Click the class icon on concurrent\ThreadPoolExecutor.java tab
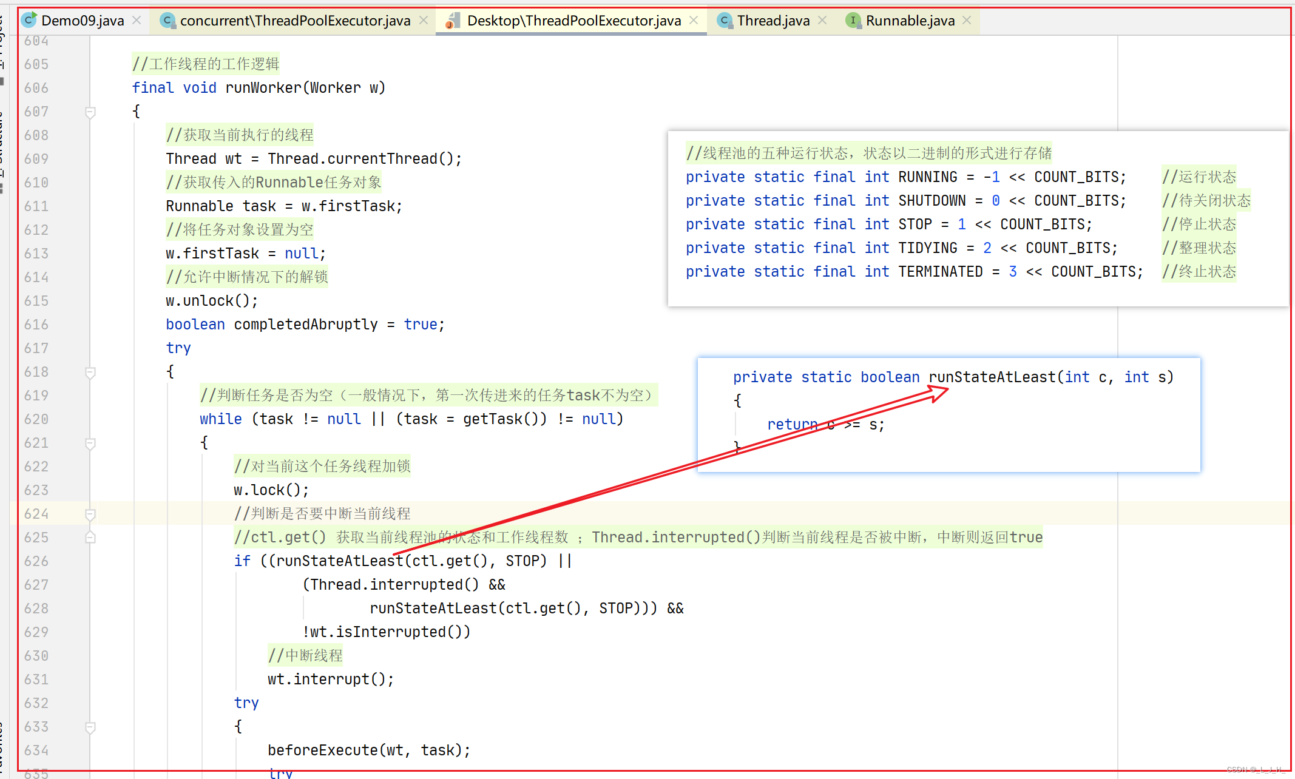Image resolution: width=1295 pixels, height=779 pixels. click(x=167, y=21)
